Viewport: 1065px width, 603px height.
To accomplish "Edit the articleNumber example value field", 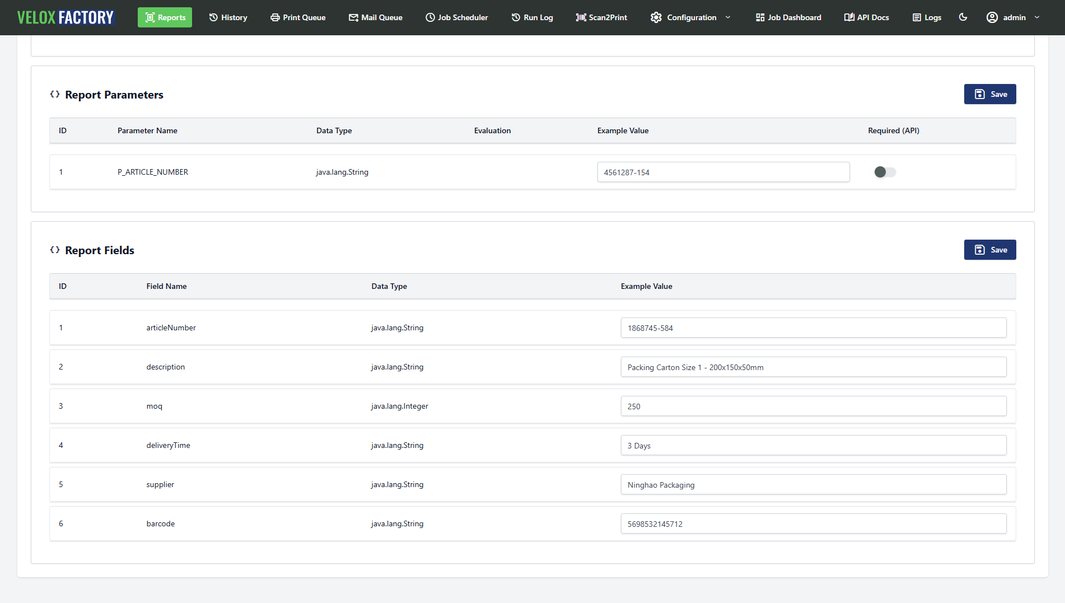I will point(814,328).
